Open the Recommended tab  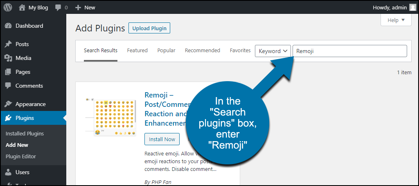tap(203, 50)
